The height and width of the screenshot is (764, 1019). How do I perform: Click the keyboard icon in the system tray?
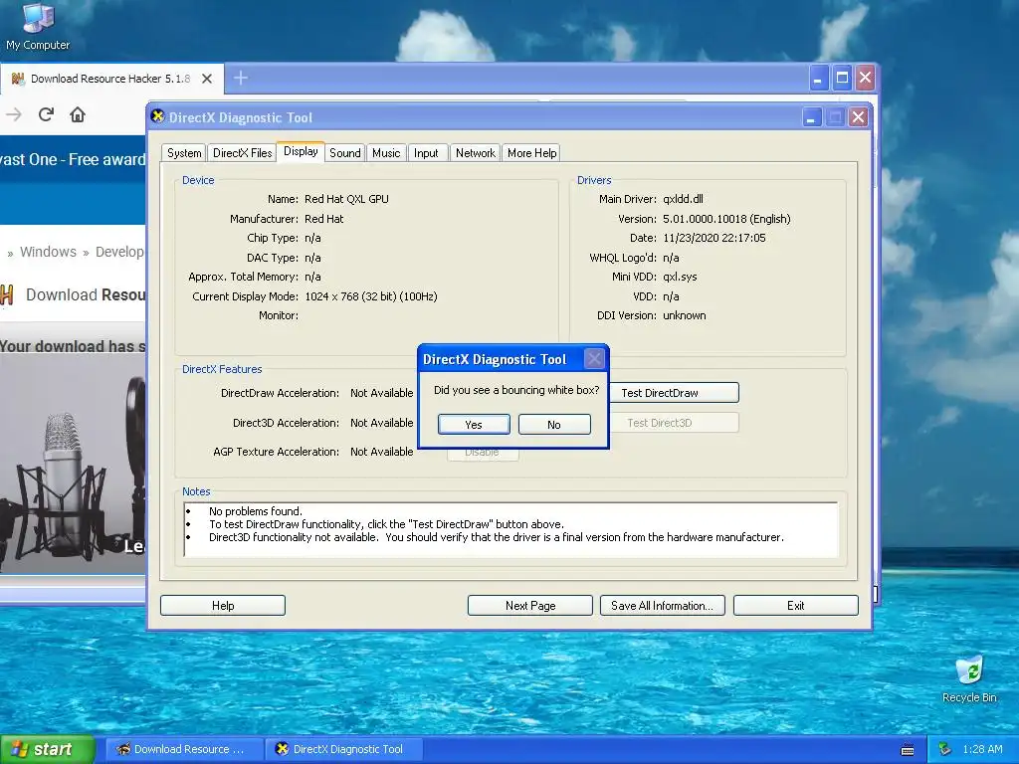click(x=908, y=750)
